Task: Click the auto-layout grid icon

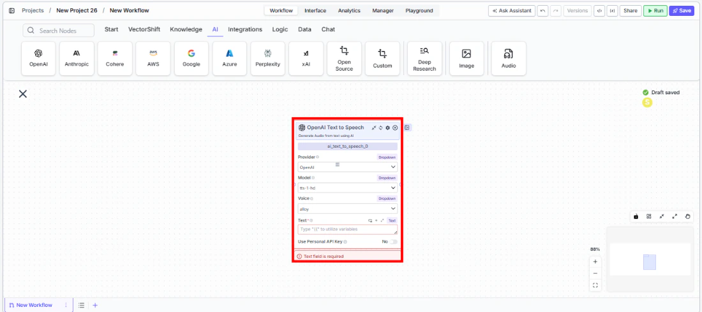Action: pyautogui.click(x=649, y=216)
